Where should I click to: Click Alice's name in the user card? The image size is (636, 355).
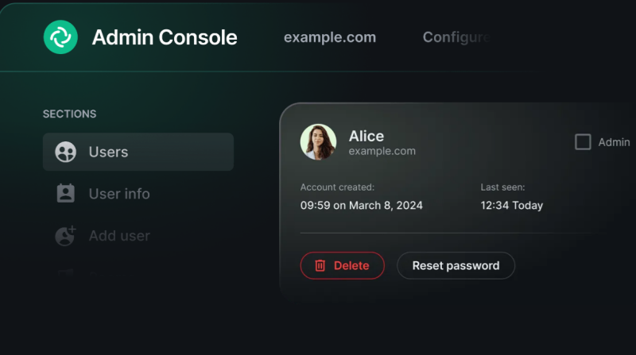pos(366,136)
